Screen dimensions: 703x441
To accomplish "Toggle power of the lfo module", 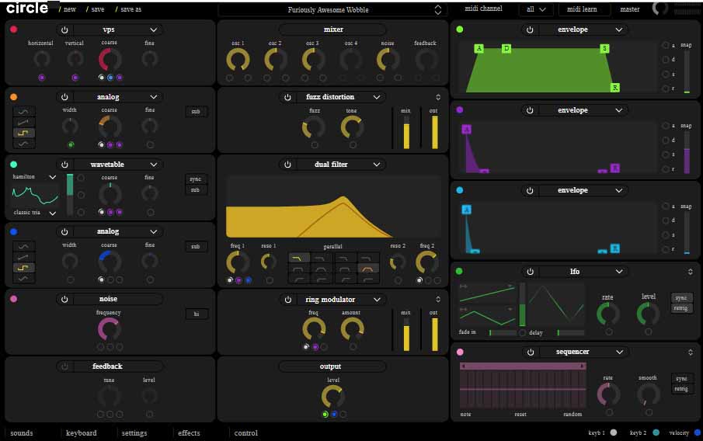I will click(530, 272).
